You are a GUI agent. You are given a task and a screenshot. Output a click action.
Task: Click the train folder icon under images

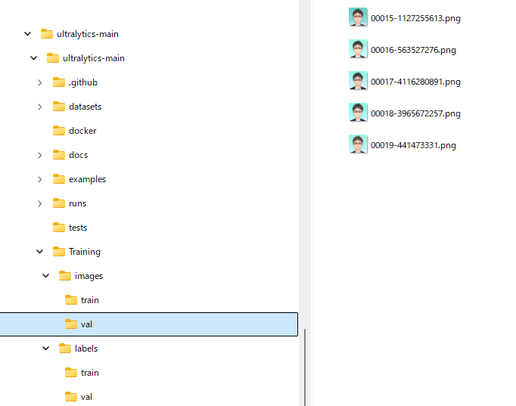coord(71,300)
